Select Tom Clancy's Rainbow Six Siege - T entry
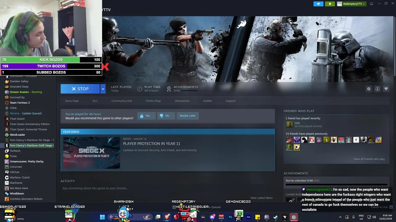396x222 pixels. 32,140
